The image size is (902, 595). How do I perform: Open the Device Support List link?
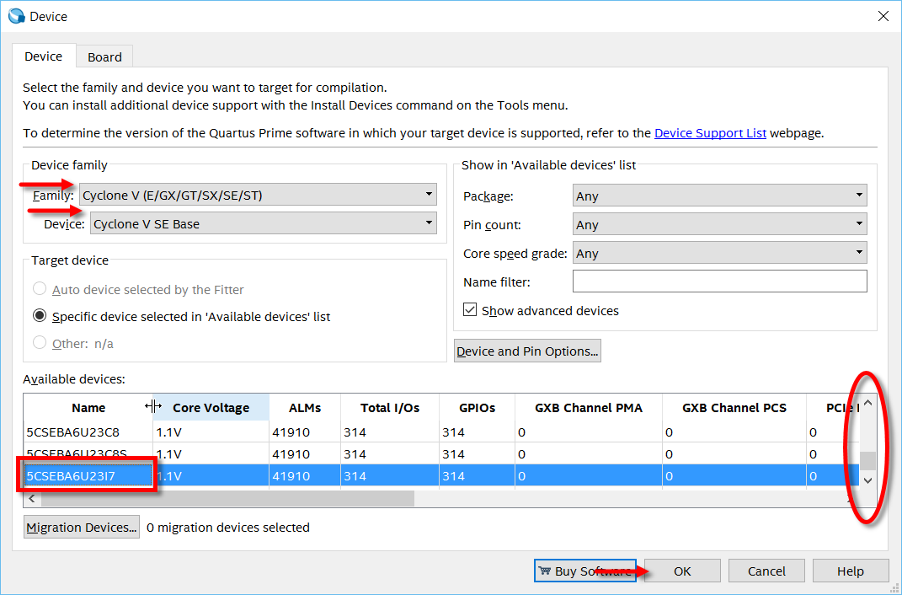pos(710,133)
